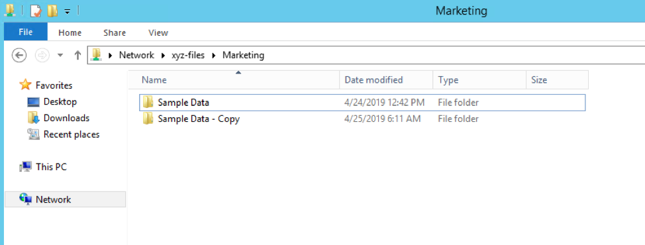645x245 pixels.
Task: Click the Network globe icon in sidebar
Action: coord(26,199)
